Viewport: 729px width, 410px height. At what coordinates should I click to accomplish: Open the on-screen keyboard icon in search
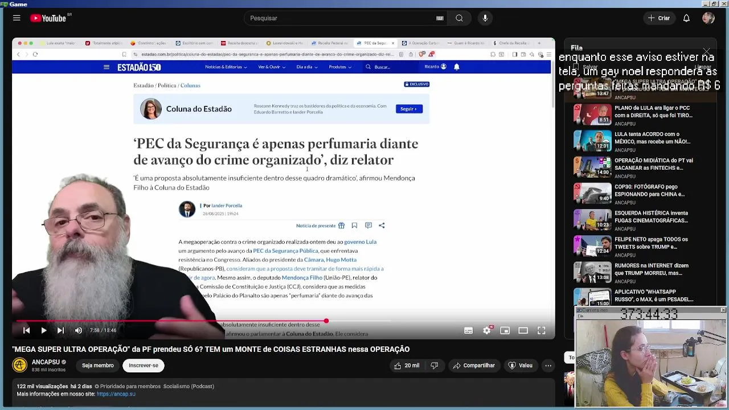pos(440,18)
